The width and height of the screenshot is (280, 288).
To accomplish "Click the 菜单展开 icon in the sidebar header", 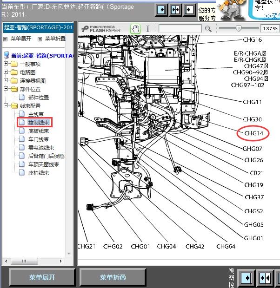I will pyautogui.click(x=6, y=39).
